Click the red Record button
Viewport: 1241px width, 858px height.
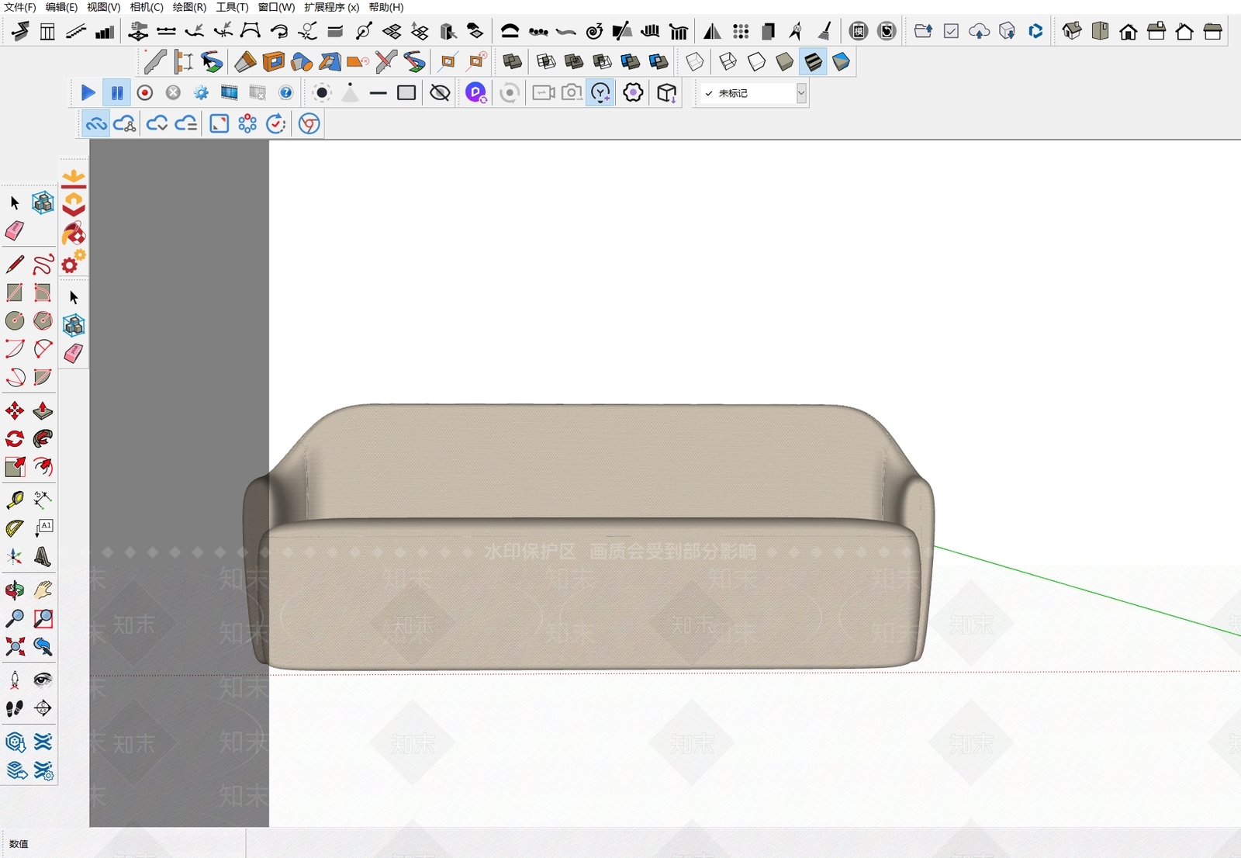(x=144, y=93)
